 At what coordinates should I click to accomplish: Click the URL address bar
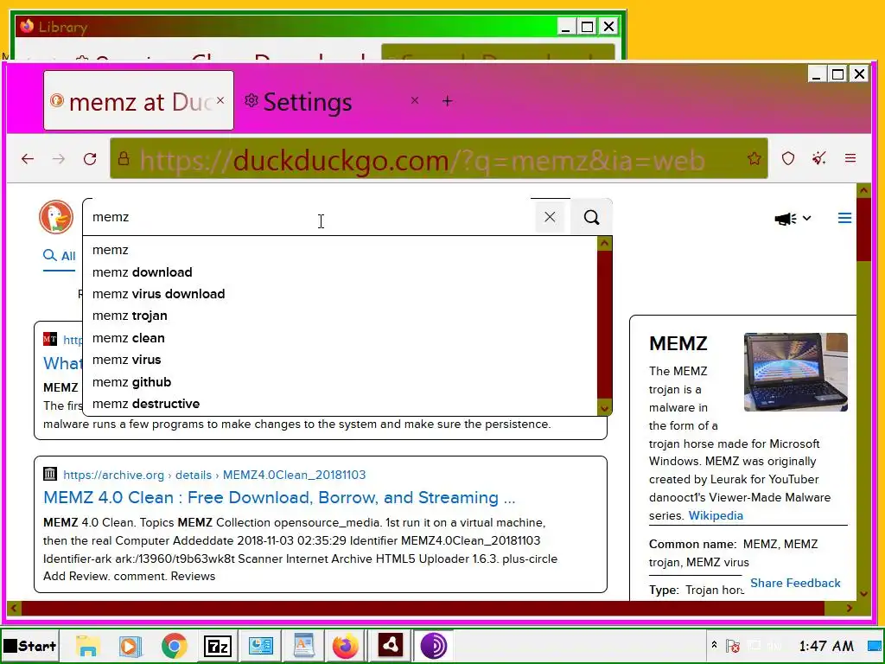click(438, 159)
